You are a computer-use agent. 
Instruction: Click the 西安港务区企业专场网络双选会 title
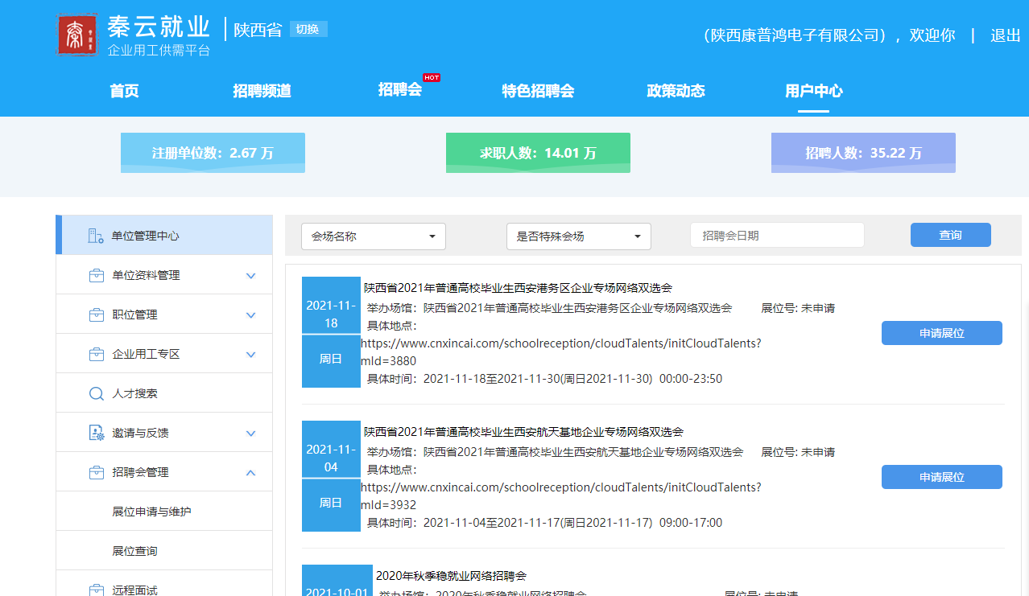(518, 288)
